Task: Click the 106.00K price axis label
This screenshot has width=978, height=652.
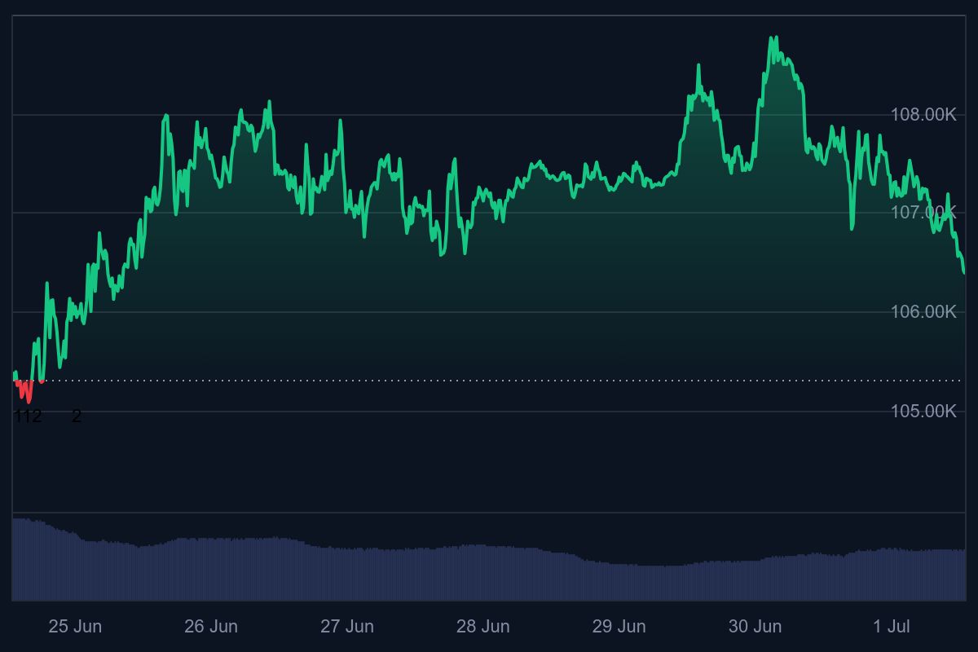Action: 923,312
